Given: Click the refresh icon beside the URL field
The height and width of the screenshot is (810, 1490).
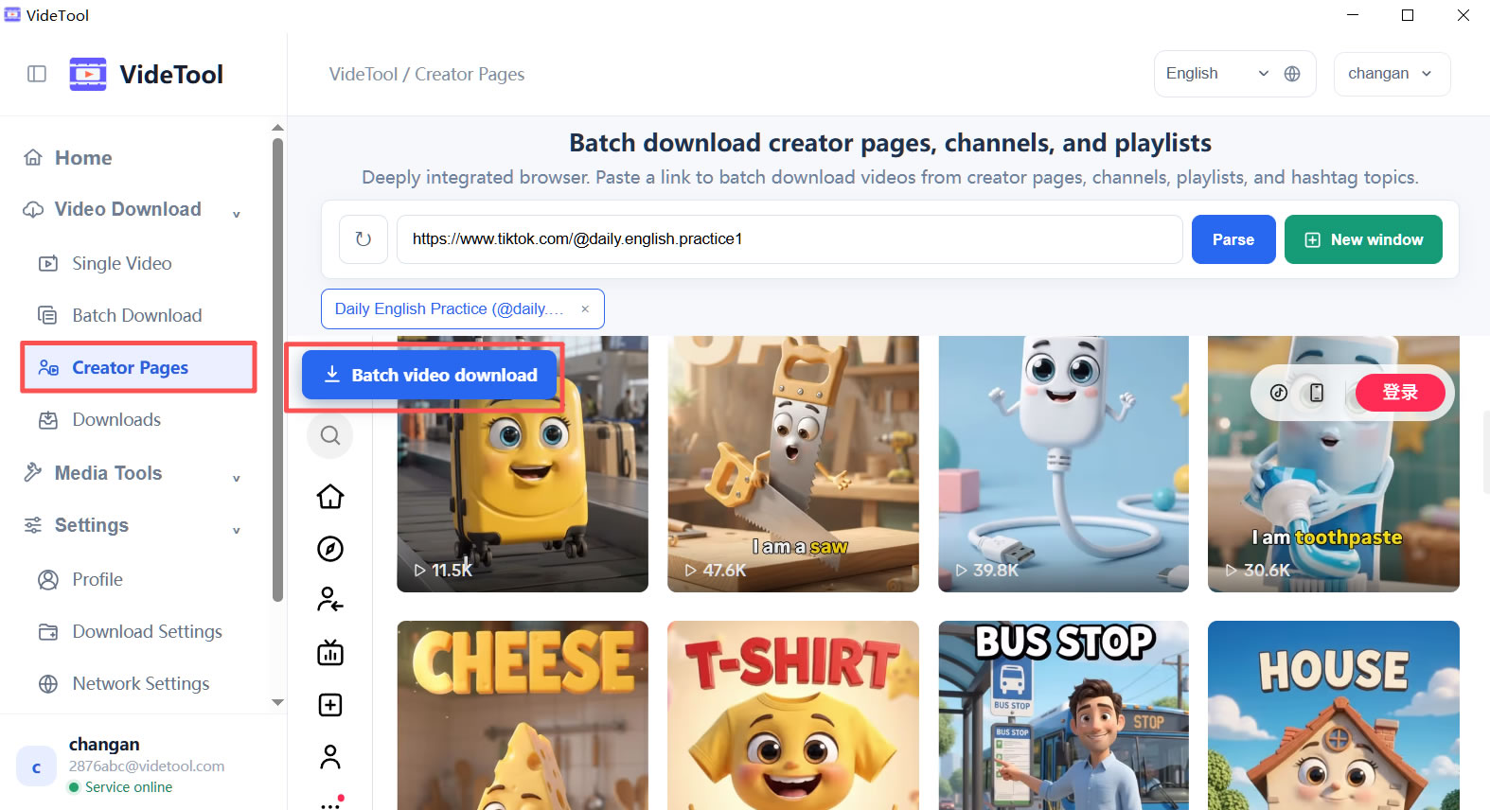Looking at the screenshot, I should coord(364,239).
